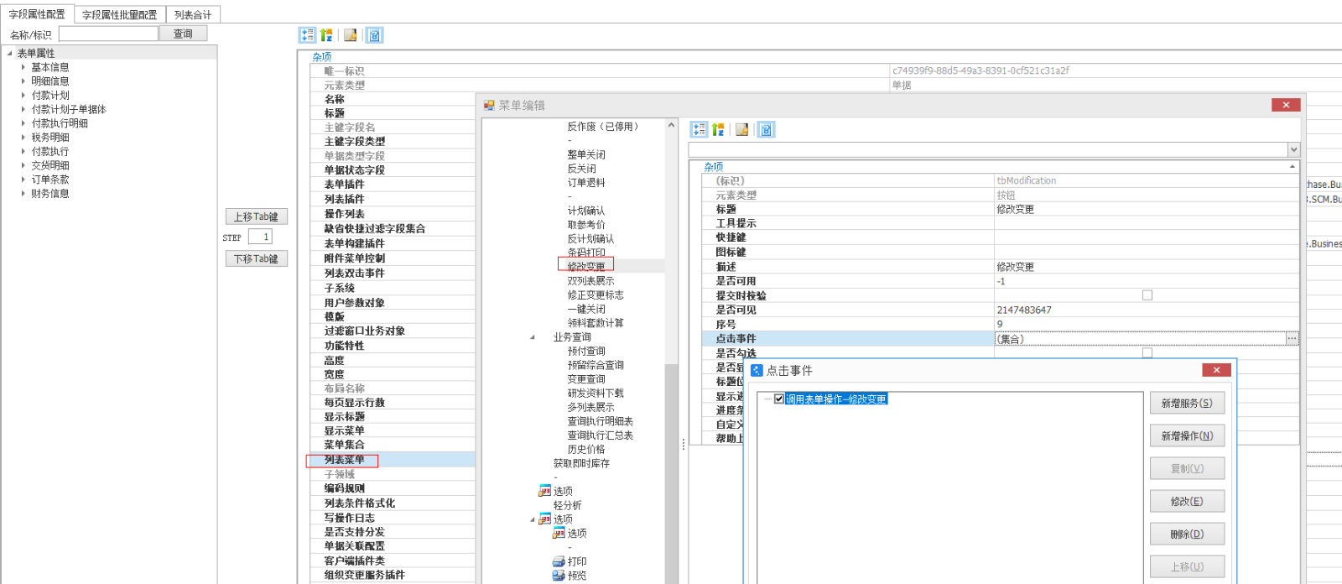
Task: Click categorized view icon inside 菜单编辑 dialog
Action: pos(699,130)
